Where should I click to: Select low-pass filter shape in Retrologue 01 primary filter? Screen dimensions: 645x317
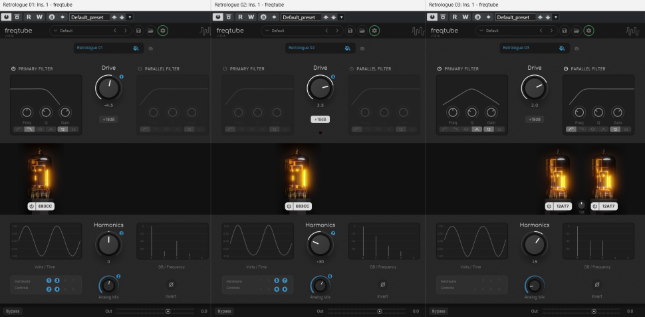tap(29, 129)
